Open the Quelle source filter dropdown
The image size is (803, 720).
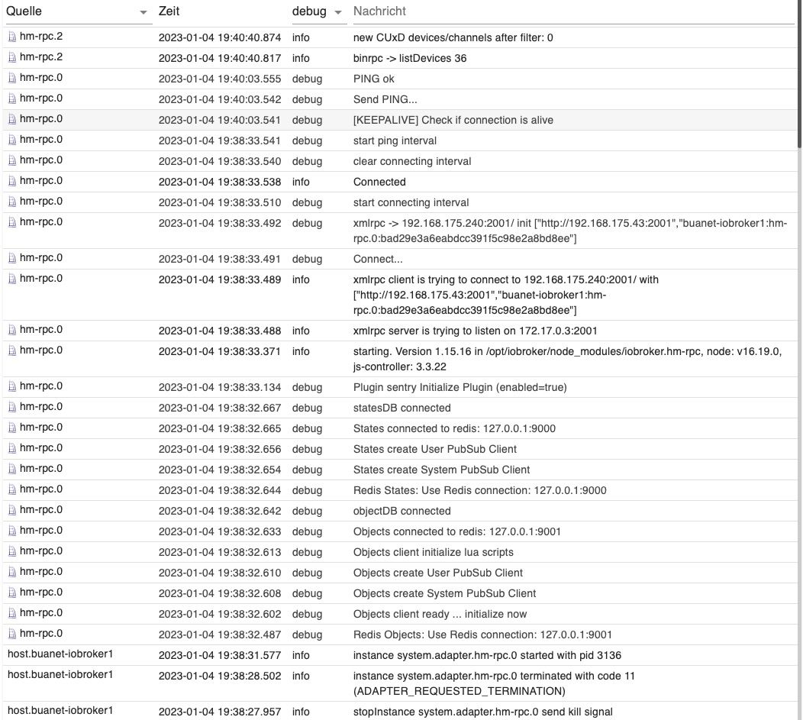[x=144, y=12]
